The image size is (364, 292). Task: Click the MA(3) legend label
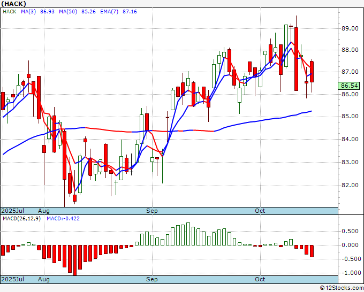[x=28, y=12]
